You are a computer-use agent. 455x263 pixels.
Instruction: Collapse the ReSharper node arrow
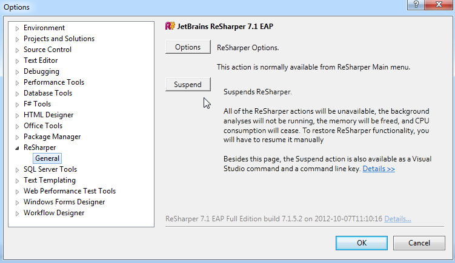pos(17,148)
